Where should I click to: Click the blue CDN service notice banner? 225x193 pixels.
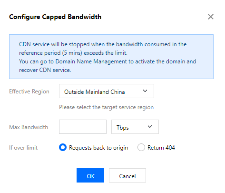(111, 57)
